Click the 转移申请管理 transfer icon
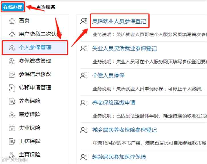Viewport: 207px width, 164px height. (x=12, y=88)
